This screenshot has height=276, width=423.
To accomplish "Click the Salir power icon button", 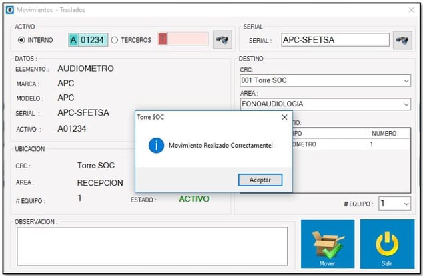I will coord(387,244).
